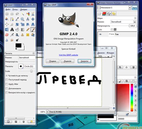Open the Неназване-1 image selector dropdown

coord(130,7)
